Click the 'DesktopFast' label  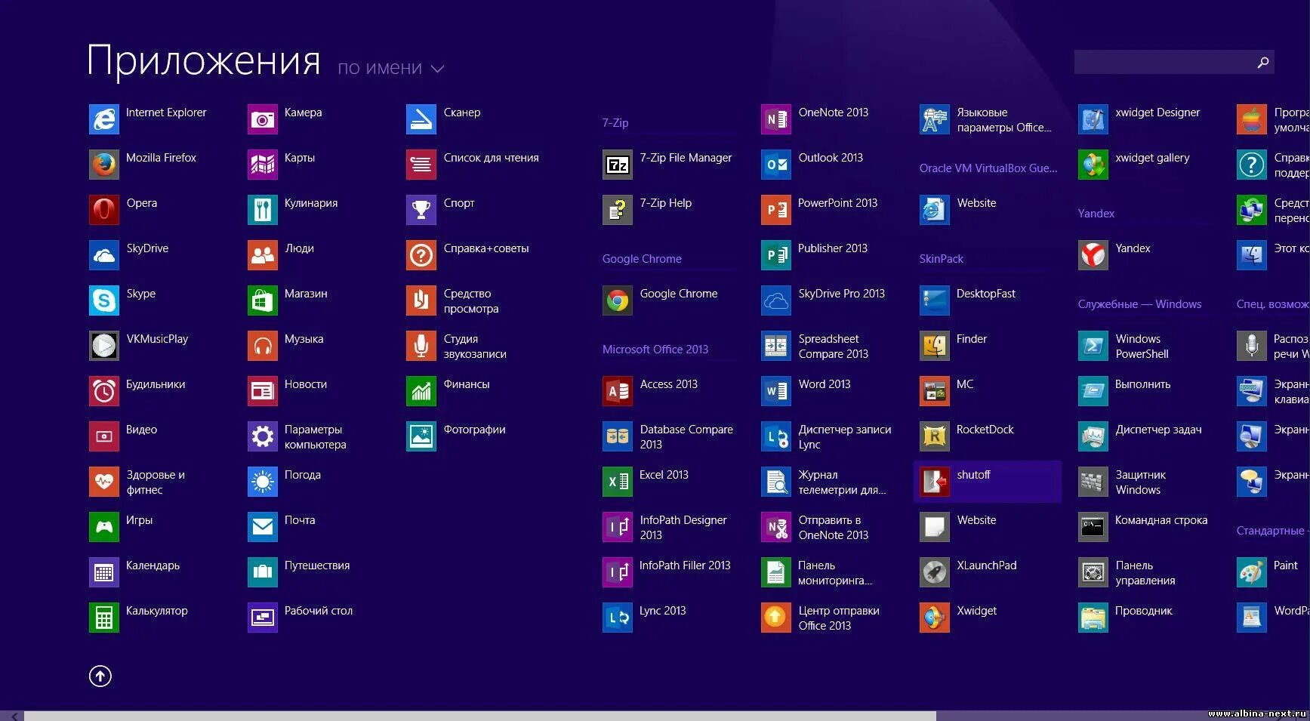[986, 294]
